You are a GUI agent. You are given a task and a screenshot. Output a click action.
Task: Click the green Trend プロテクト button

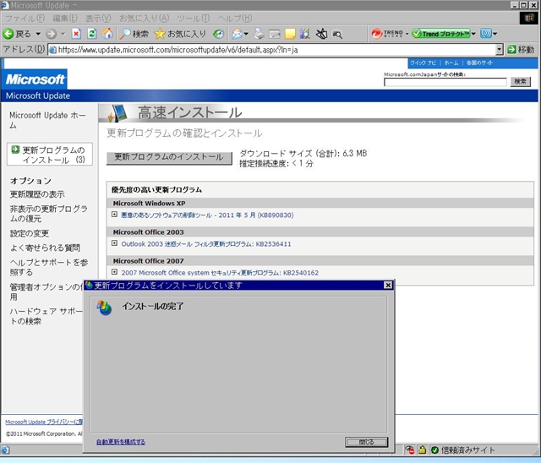[441, 34]
